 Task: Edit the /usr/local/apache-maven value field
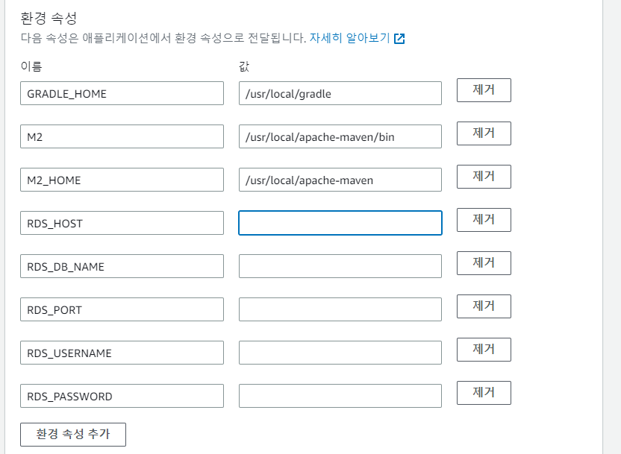point(340,180)
